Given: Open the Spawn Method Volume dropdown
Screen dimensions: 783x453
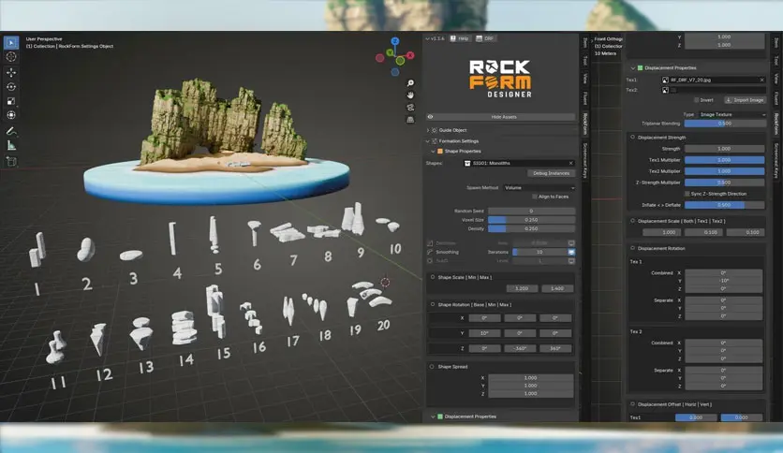Looking at the screenshot, I should (539, 187).
